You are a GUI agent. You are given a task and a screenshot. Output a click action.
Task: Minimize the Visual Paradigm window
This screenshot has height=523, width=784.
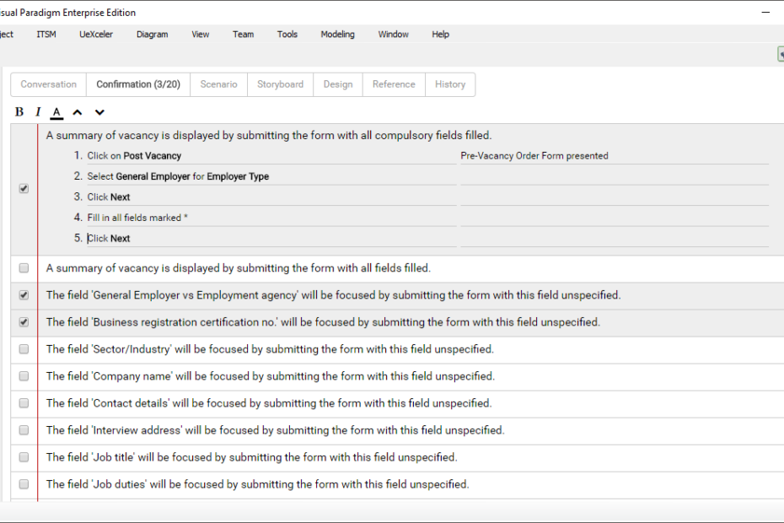tap(765, 13)
